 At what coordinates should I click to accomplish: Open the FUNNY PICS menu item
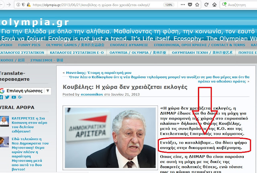[29, 45]
